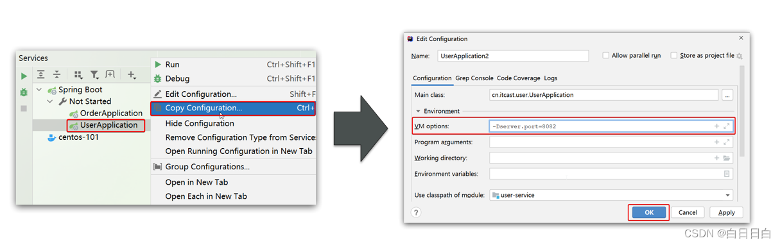Collapse the Not Started tree node

(51, 101)
